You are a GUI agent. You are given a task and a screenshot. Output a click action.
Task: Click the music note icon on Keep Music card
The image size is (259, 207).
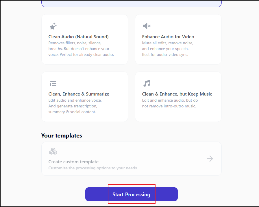click(147, 83)
